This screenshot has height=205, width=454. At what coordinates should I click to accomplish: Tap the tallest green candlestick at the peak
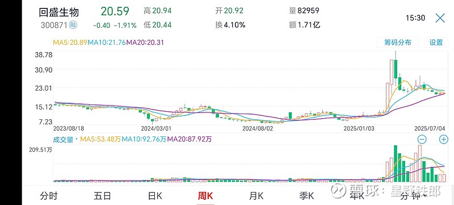[396, 69]
